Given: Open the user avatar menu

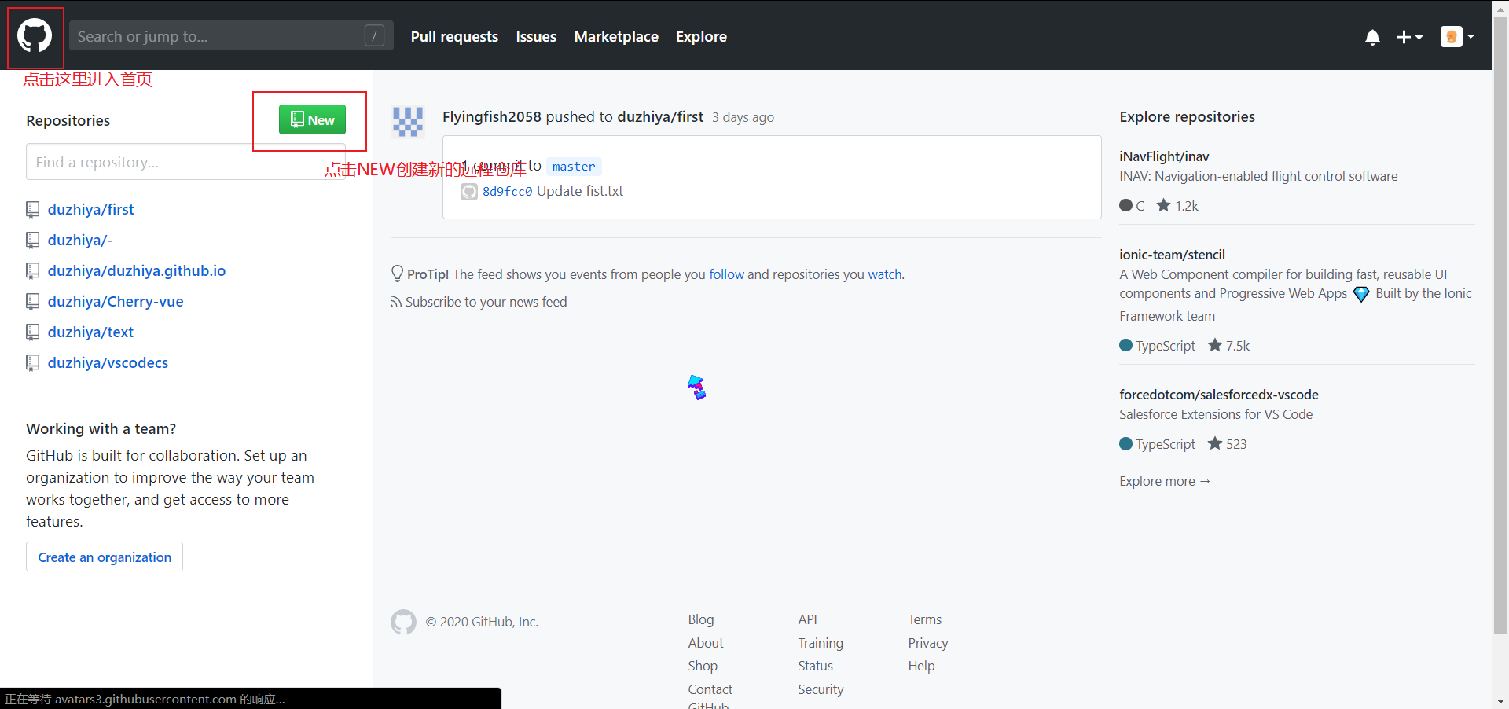Looking at the screenshot, I should click(1457, 36).
